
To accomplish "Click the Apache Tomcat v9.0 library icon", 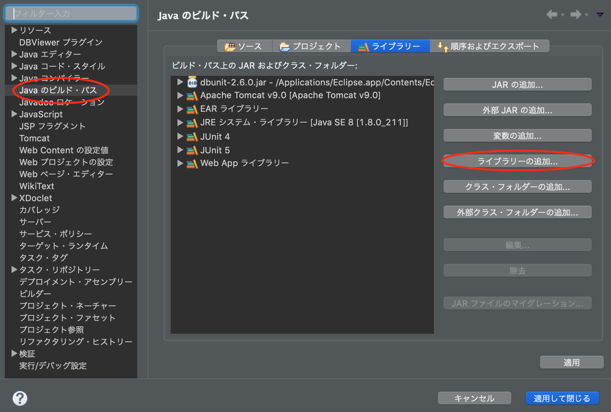I will [192, 96].
